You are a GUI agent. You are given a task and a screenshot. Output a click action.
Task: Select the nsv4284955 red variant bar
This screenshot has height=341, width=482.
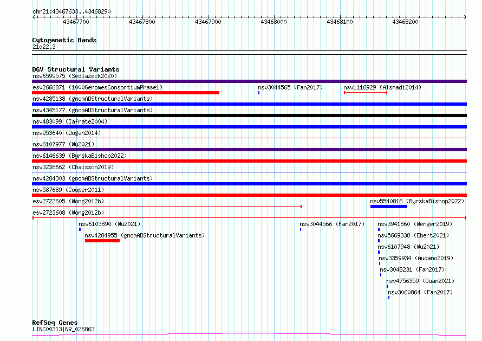pos(102,241)
